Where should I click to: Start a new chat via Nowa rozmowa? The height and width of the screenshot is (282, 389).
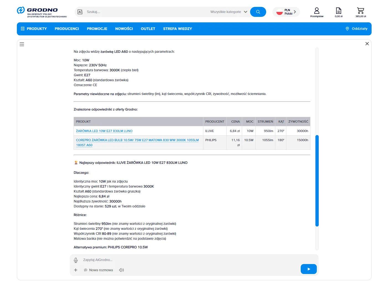tap(98, 270)
